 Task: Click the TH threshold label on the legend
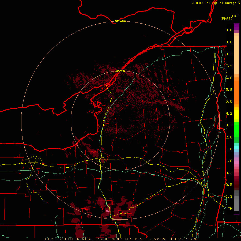click(230, 209)
